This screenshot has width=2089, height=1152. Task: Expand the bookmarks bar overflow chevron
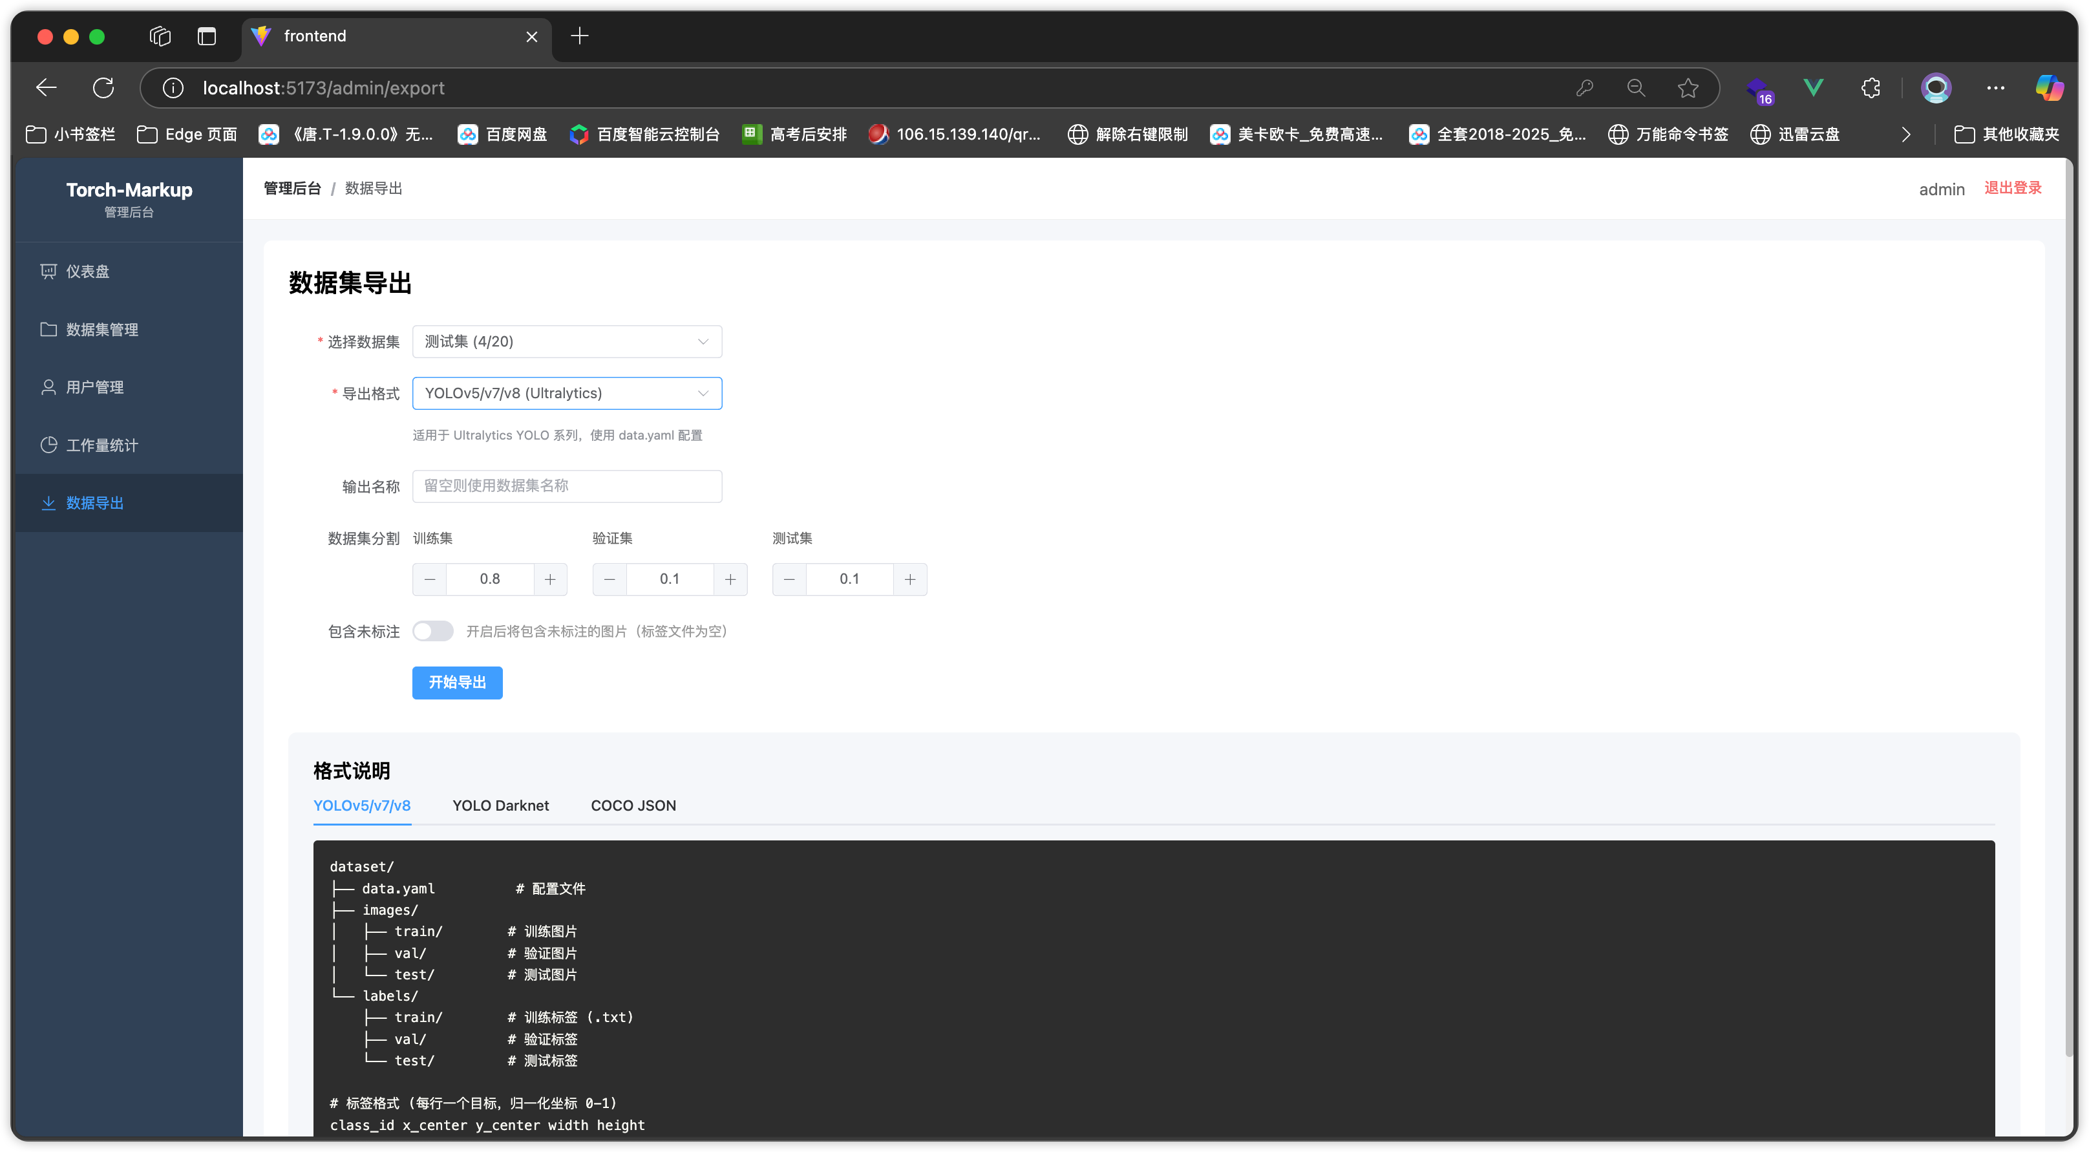tap(1905, 134)
